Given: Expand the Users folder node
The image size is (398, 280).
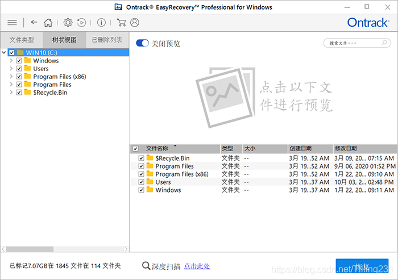Looking at the screenshot, I should [x=11, y=69].
